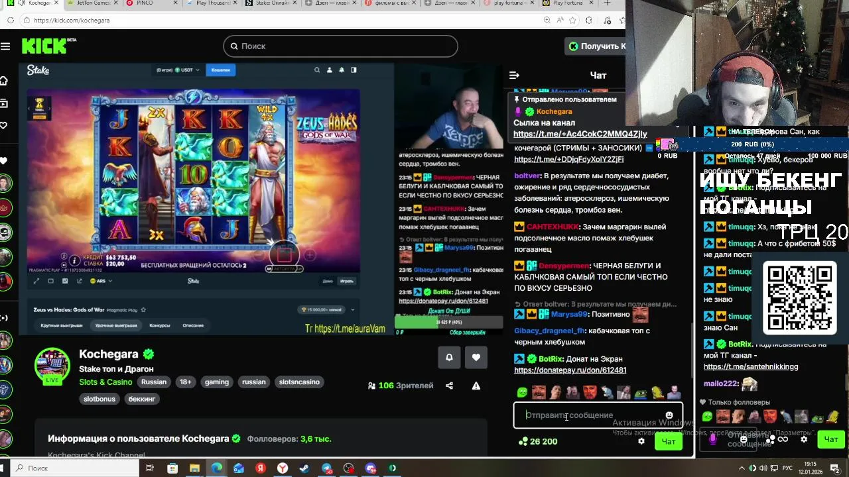Favorite Zeus vs Hades game star icon
Screen dimensions: 849x477
tap(143, 309)
